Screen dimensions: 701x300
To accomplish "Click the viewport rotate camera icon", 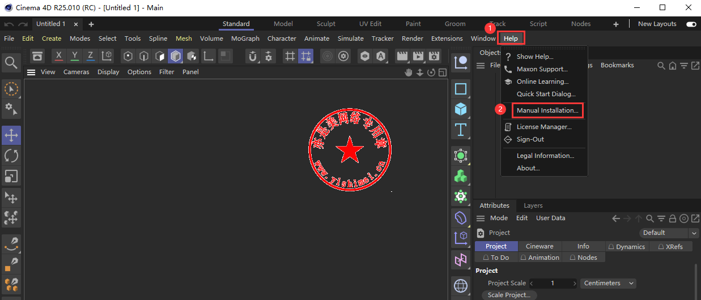I will 431,72.
